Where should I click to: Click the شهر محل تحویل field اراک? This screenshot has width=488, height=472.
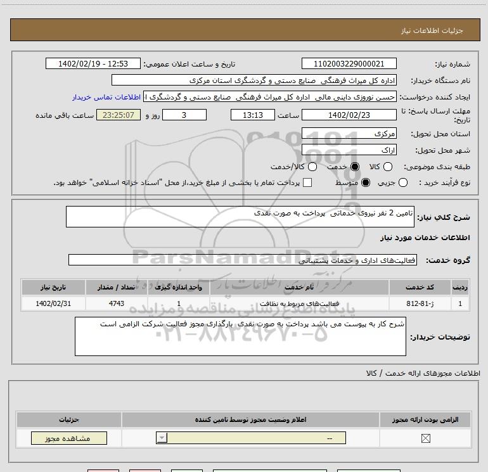349,150
